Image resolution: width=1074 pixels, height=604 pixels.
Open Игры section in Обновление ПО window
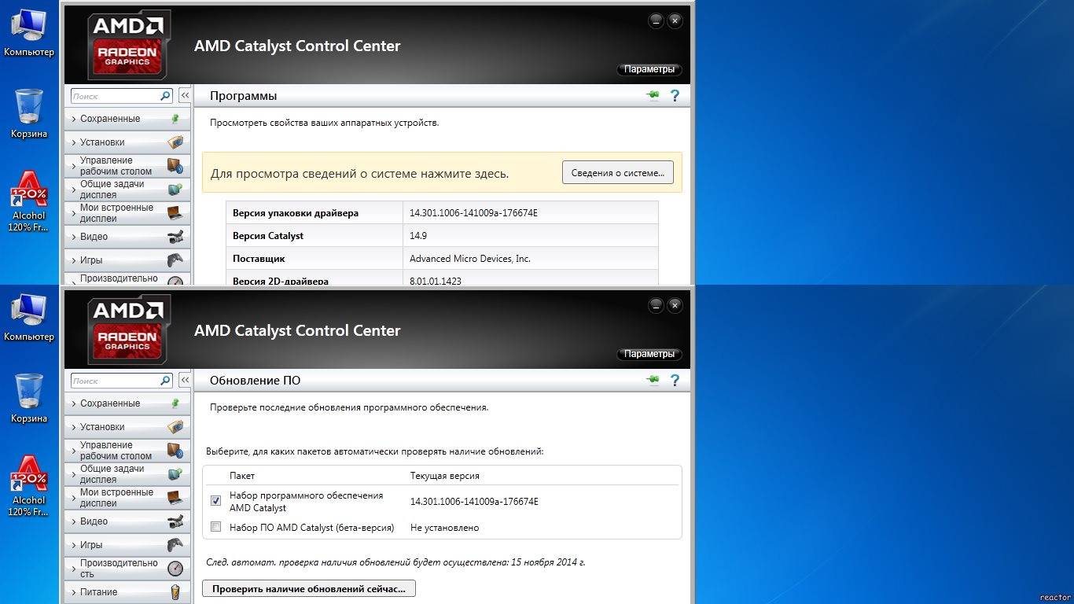[127, 545]
